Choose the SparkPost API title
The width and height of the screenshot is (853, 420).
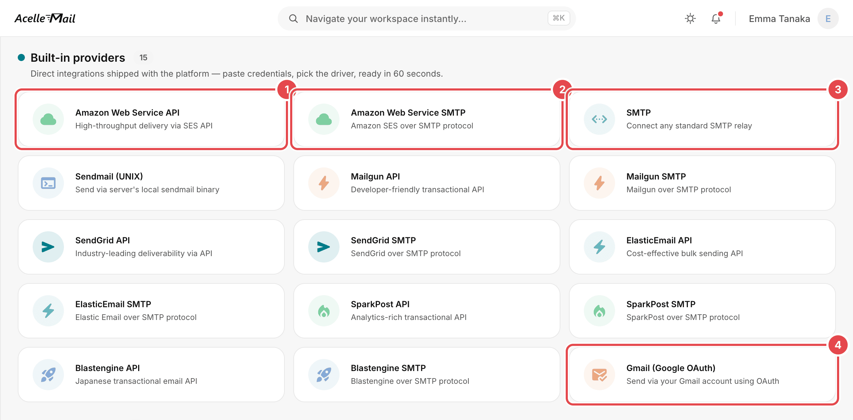380,304
